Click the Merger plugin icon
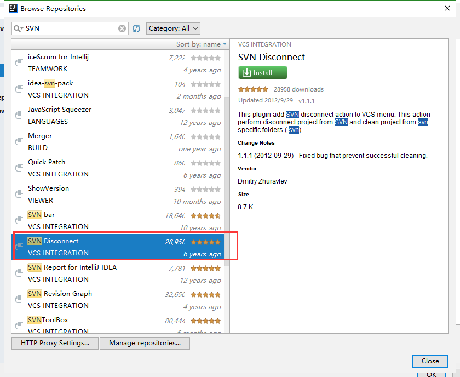460x377 pixels. coord(18,141)
